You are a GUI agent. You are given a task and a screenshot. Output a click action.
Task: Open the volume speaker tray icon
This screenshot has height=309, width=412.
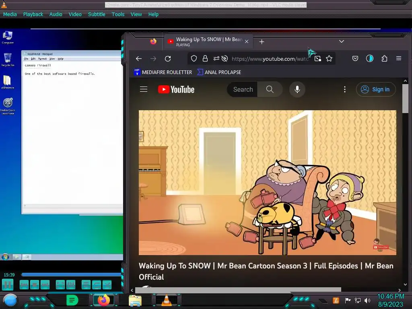(367, 300)
